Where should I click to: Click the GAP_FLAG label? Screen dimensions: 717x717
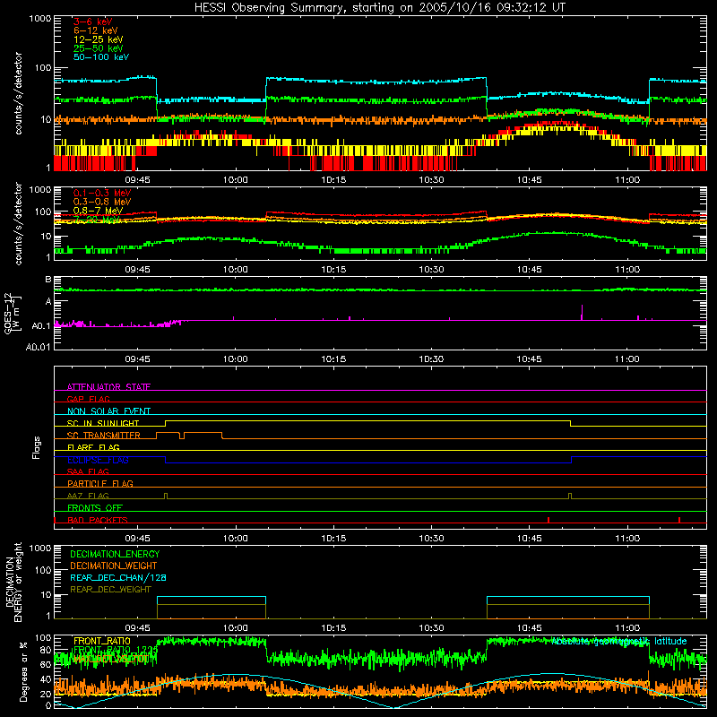[88, 399]
